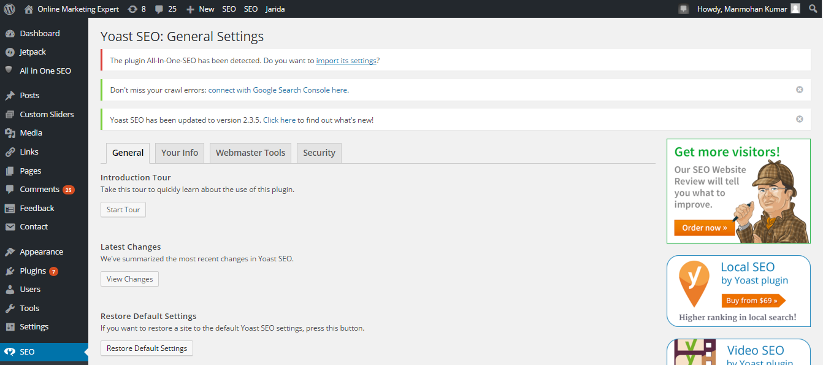Click Video SEO banner heading
The image size is (823, 365).
(756, 350)
